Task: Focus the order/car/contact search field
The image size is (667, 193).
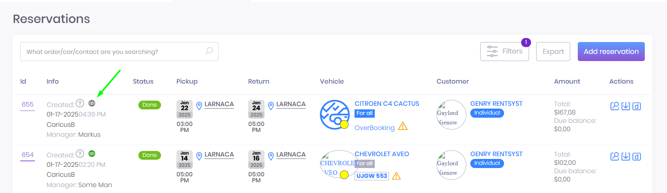Action: [113, 52]
